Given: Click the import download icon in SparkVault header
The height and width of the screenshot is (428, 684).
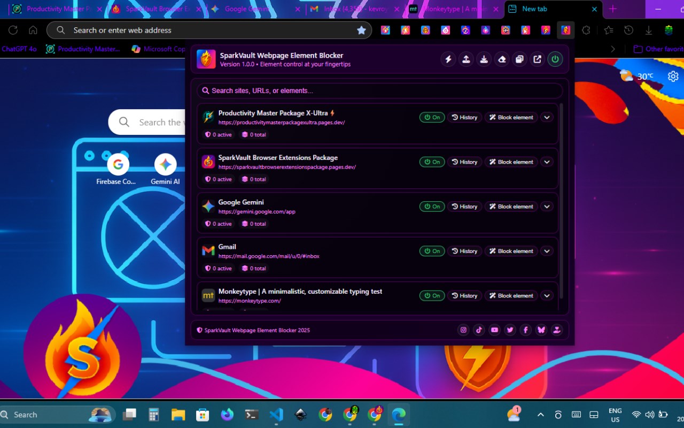Looking at the screenshot, I should pyautogui.click(x=484, y=59).
